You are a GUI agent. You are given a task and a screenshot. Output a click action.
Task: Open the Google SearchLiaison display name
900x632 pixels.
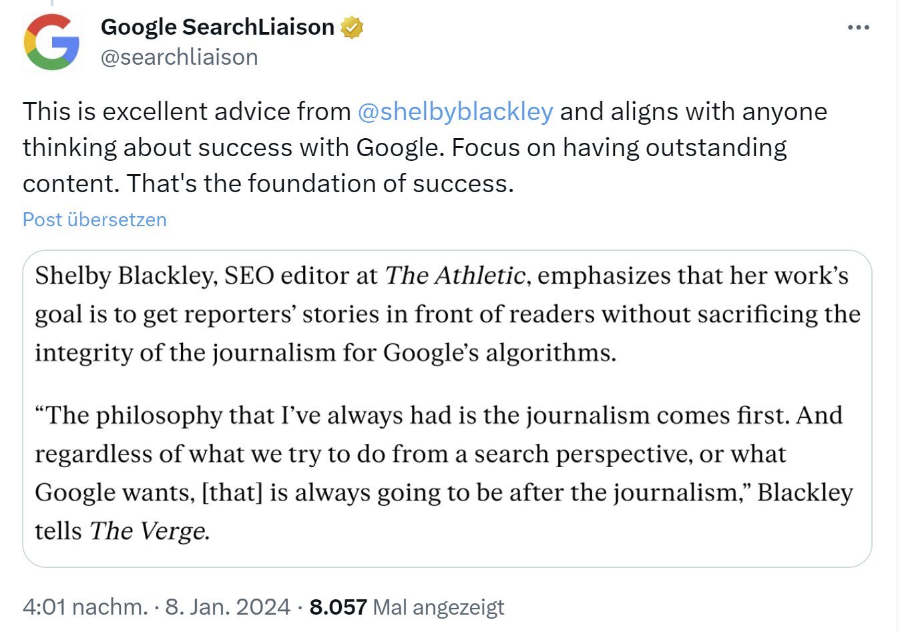pos(218,27)
